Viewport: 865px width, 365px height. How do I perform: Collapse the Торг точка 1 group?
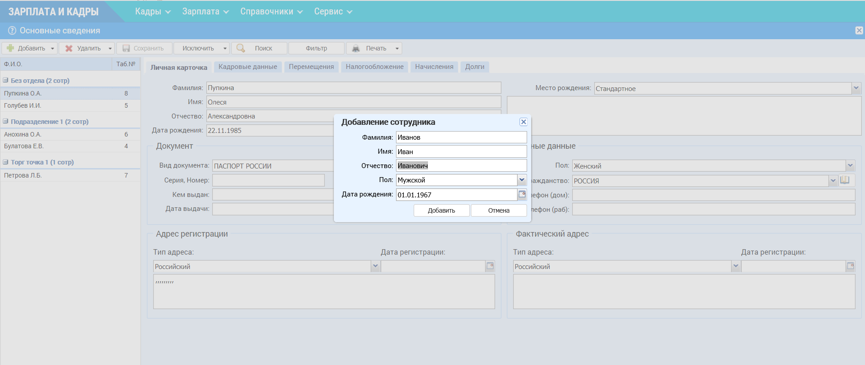(x=6, y=162)
